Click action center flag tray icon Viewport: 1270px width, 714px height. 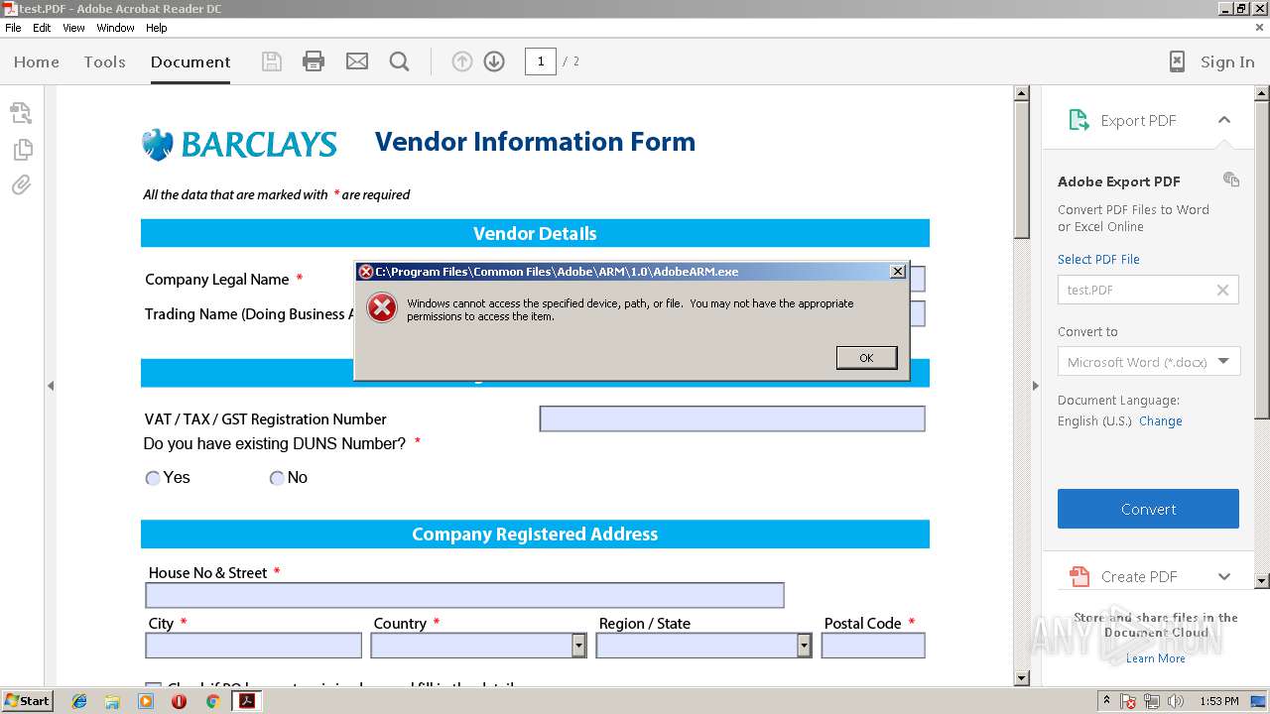click(1128, 701)
